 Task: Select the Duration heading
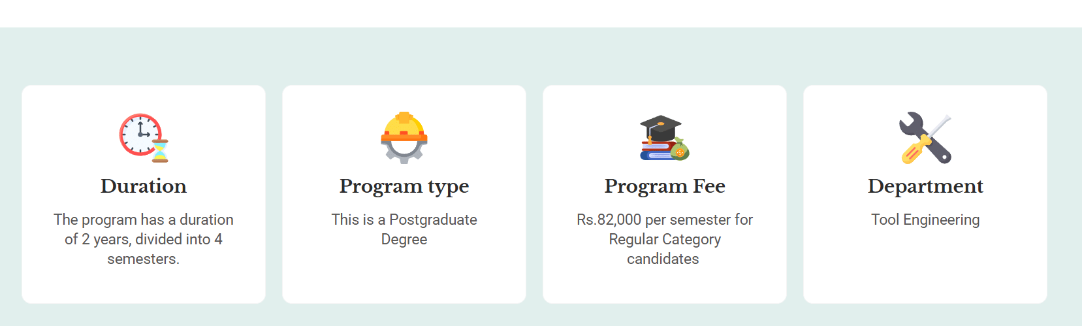[144, 186]
